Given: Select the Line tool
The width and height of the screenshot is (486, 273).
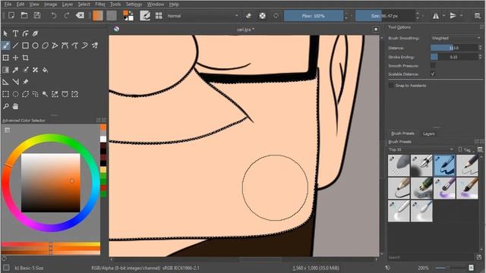Looking at the screenshot, I should coord(15,45).
